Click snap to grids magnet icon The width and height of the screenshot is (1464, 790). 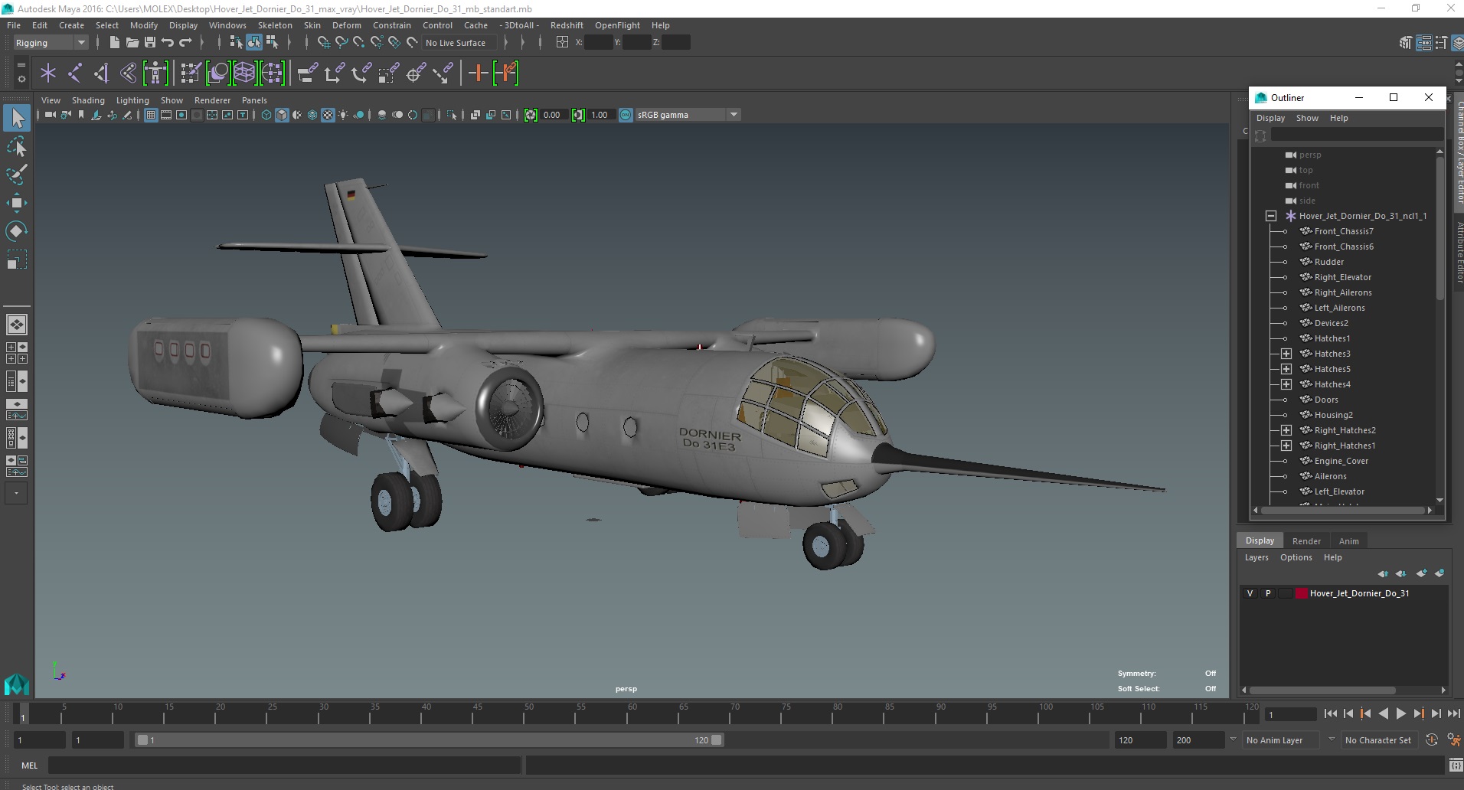pyautogui.click(x=324, y=43)
